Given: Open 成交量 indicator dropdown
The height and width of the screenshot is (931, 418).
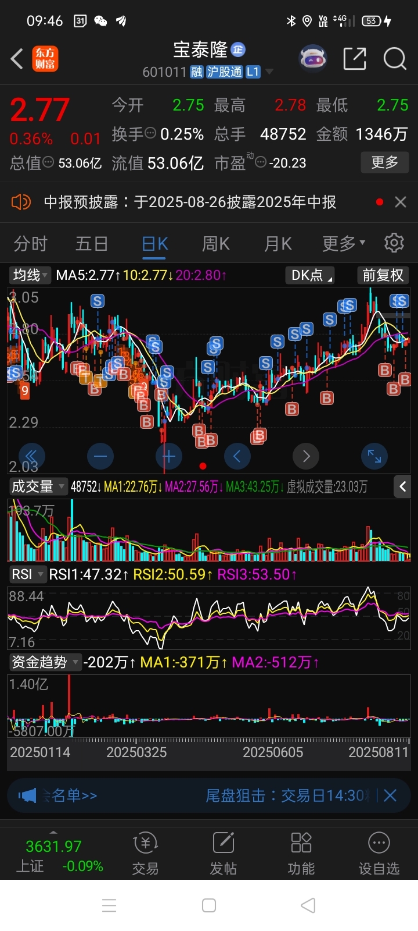Looking at the screenshot, I should click(38, 486).
